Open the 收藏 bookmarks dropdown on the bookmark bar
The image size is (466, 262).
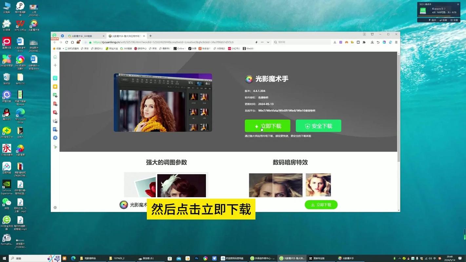58,48
